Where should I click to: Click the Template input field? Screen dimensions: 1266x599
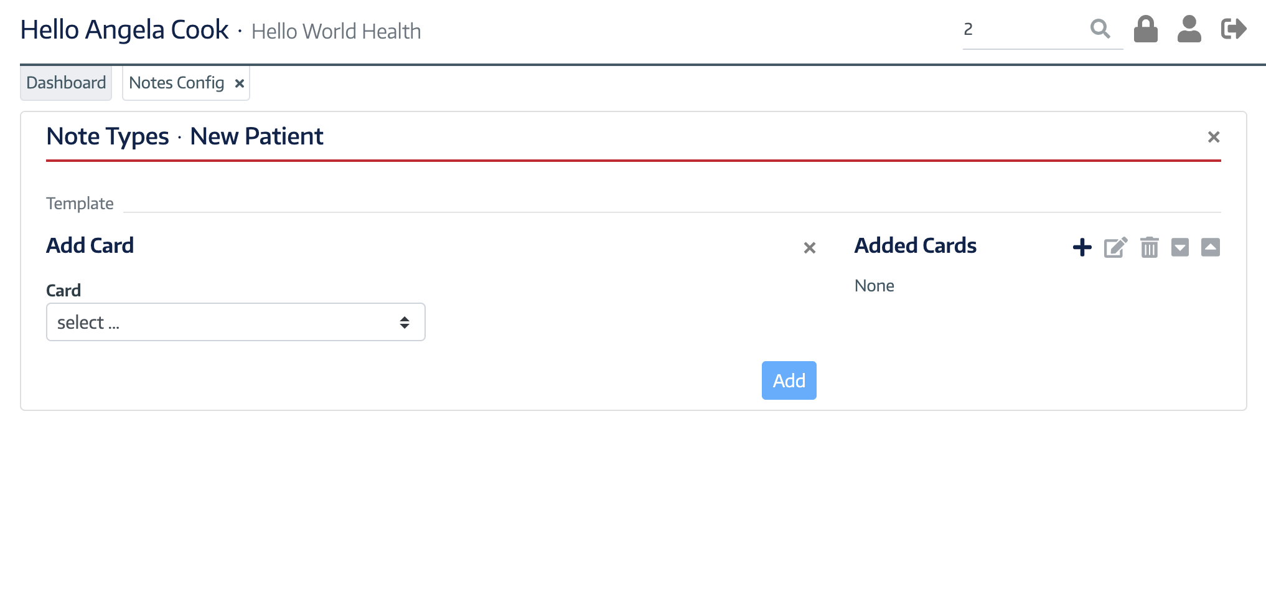pos(672,203)
